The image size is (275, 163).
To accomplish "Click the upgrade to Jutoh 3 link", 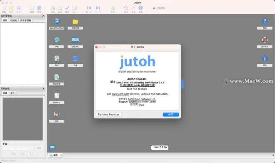I will [x=137, y=85].
